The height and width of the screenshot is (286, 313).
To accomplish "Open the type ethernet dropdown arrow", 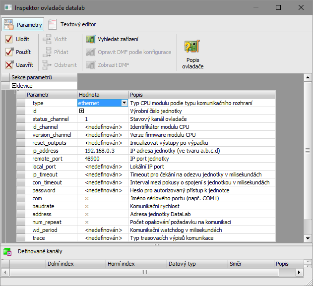I will 124,103.
